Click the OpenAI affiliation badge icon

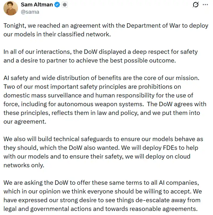click(x=65, y=5)
